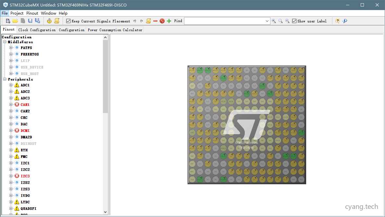Screen dimensions: 385x217
Task: Collapse the Peripherals tree section
Action: 5,79
